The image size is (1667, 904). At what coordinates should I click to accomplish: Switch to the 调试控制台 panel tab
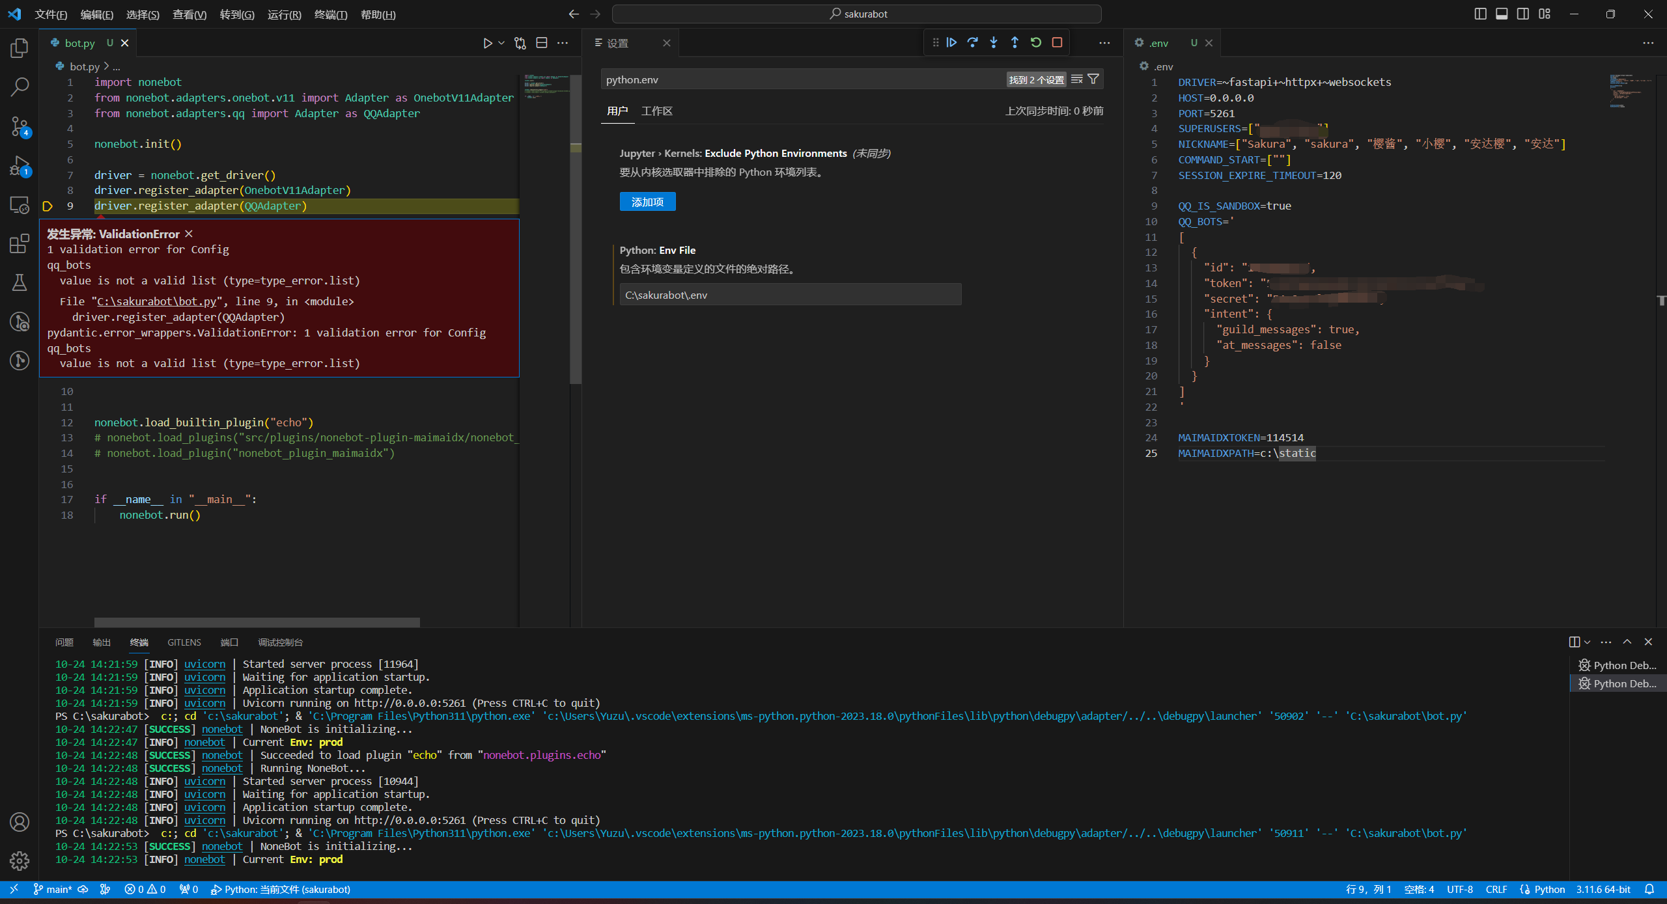(x=280, y=642)
